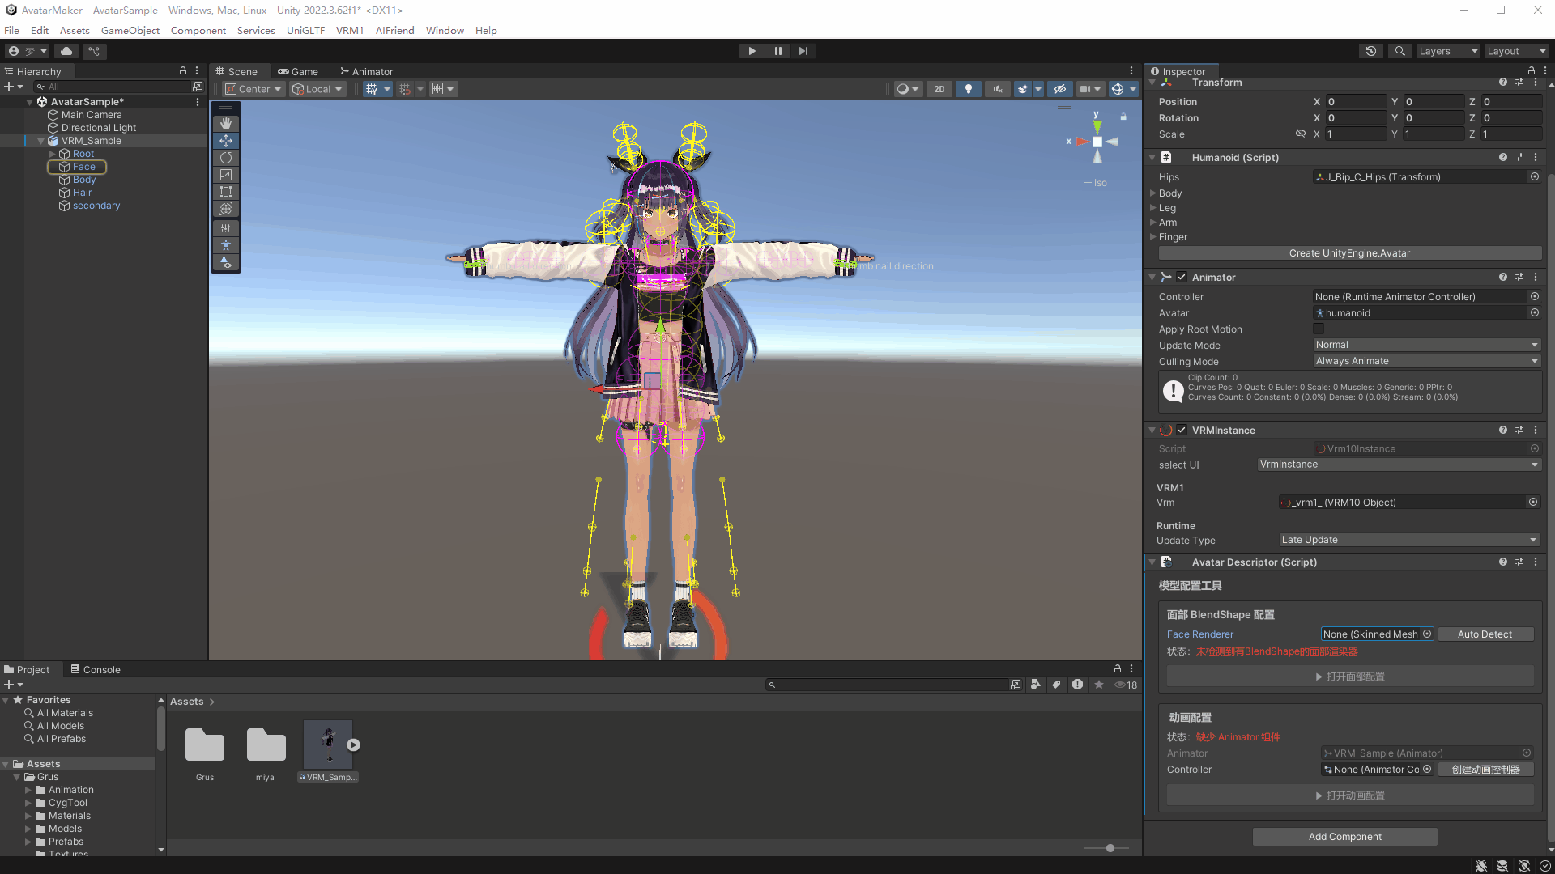This screenshot has height=874, width=1555.
Task: Toggle scene lighting bulb icon
Action: pos(968,89)
